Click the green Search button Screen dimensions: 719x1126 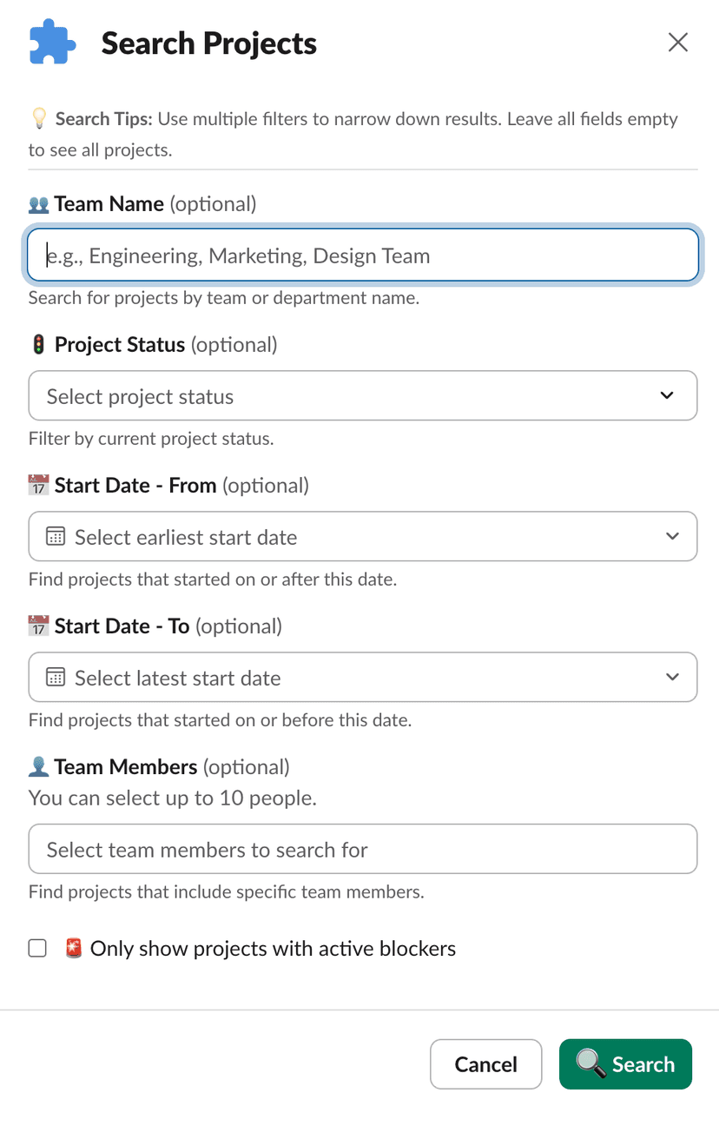625,1064
